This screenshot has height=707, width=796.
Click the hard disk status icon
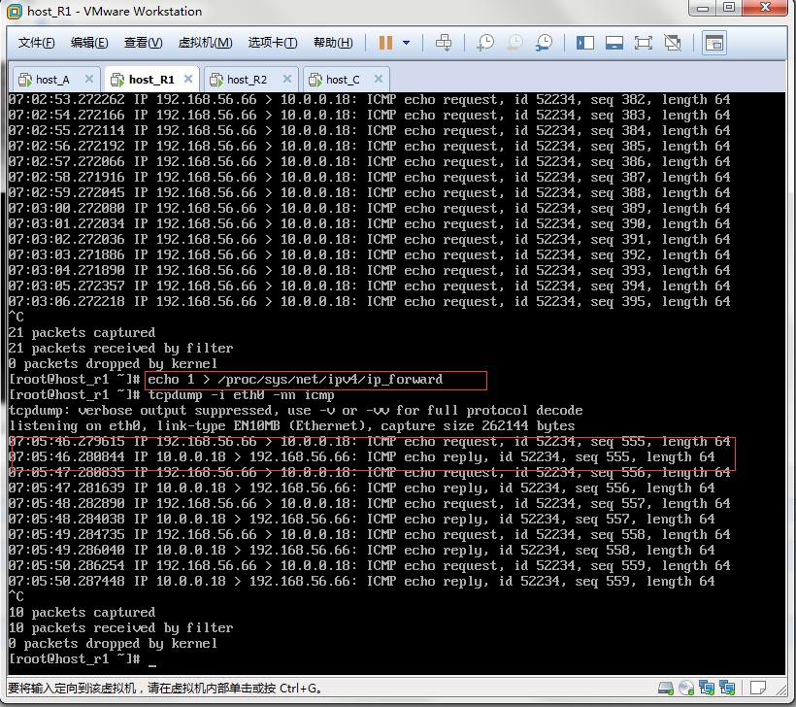coord(666,689)
